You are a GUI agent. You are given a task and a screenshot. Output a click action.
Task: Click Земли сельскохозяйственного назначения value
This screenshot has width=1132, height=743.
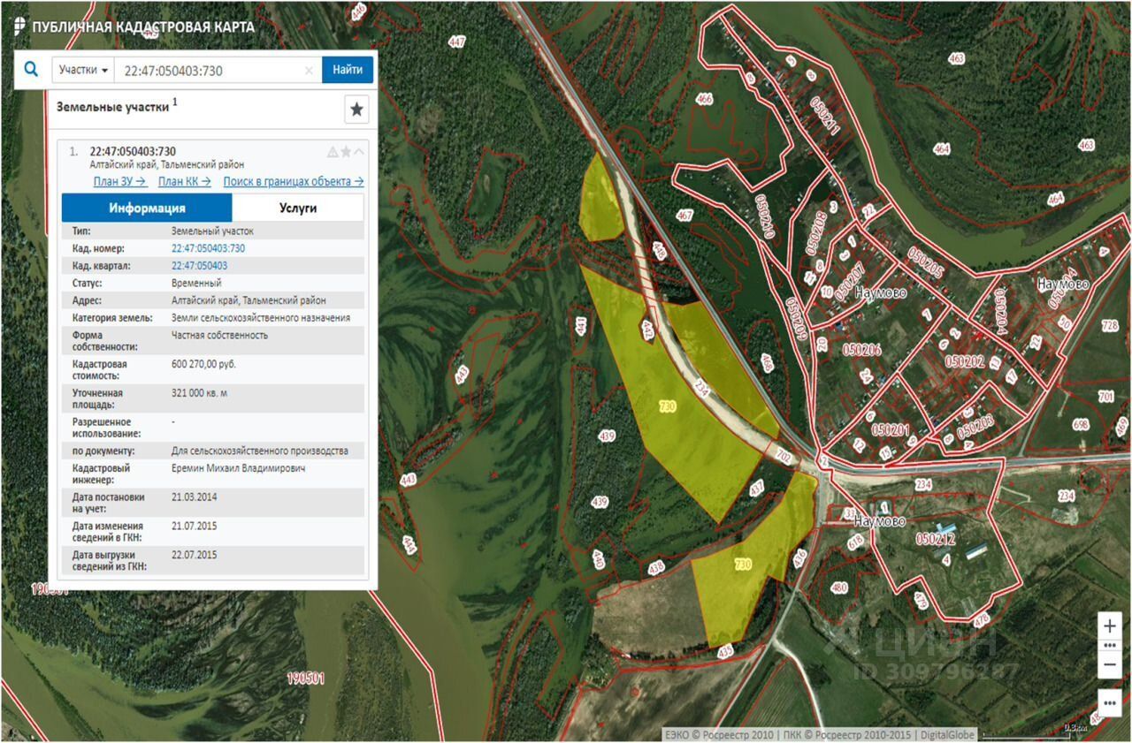(x=261, y=318)
